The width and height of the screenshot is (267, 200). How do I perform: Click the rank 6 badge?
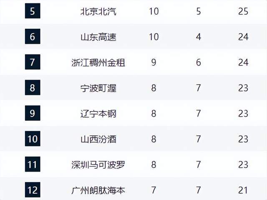tap(33, 37)
